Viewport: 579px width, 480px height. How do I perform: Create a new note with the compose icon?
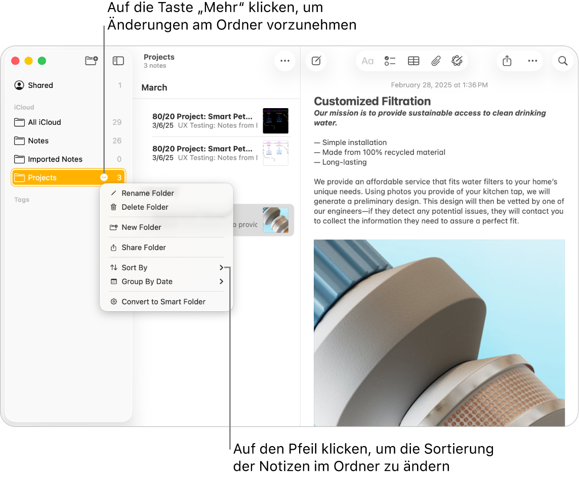pyautogui.click(x=316, y=61)
